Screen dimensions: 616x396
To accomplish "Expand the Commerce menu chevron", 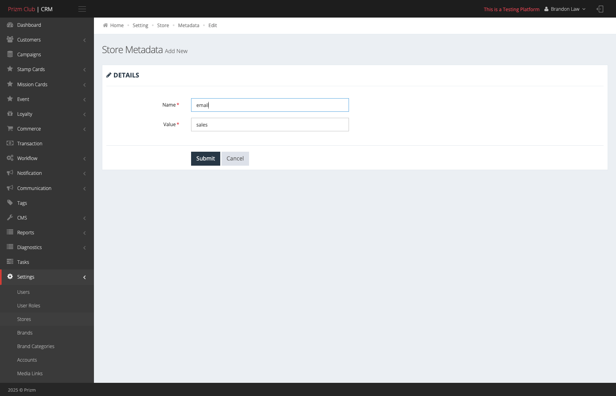I will [x=84, y=129].
